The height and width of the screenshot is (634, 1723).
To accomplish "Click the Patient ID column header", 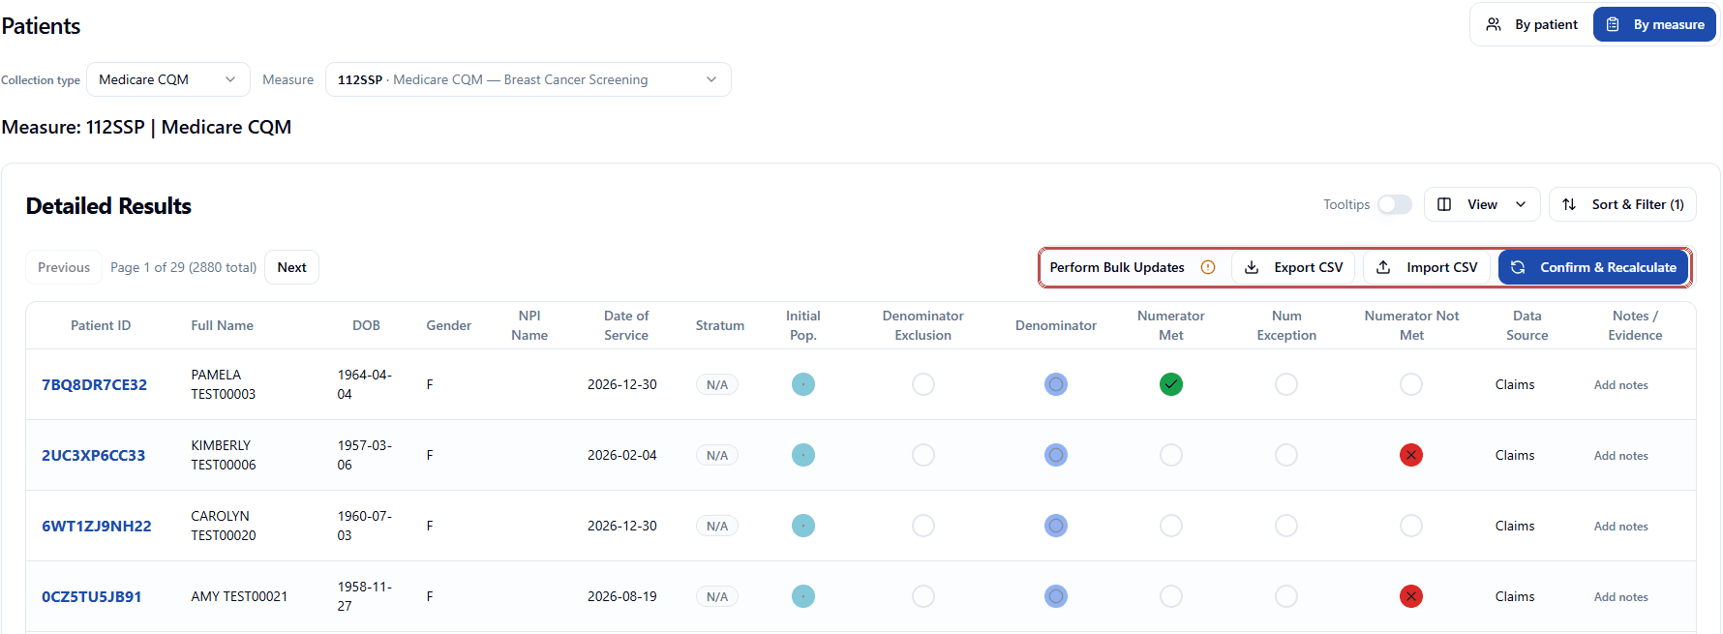I will [x=101, y=325].
